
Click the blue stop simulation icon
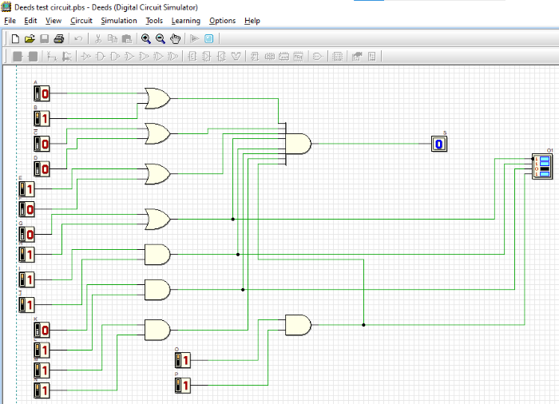(x=209, y=38)
